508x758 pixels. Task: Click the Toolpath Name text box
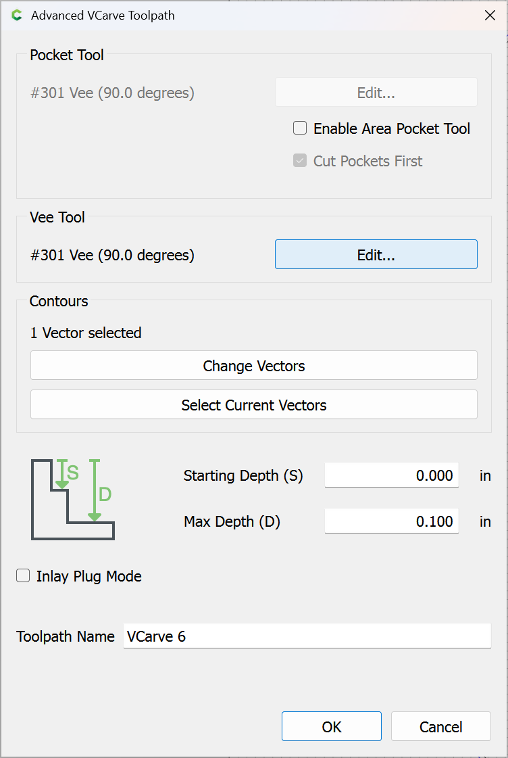point(307,636)
